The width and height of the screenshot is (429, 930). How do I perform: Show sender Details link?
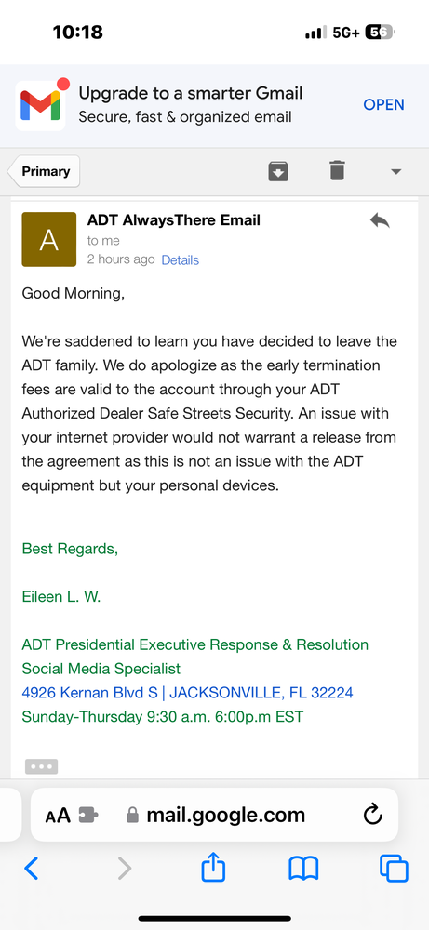(180, 259)
